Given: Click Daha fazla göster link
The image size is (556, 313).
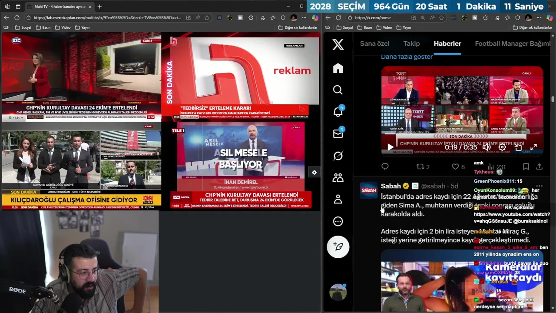Looking at the screenshot, I should tap(407, 57).
